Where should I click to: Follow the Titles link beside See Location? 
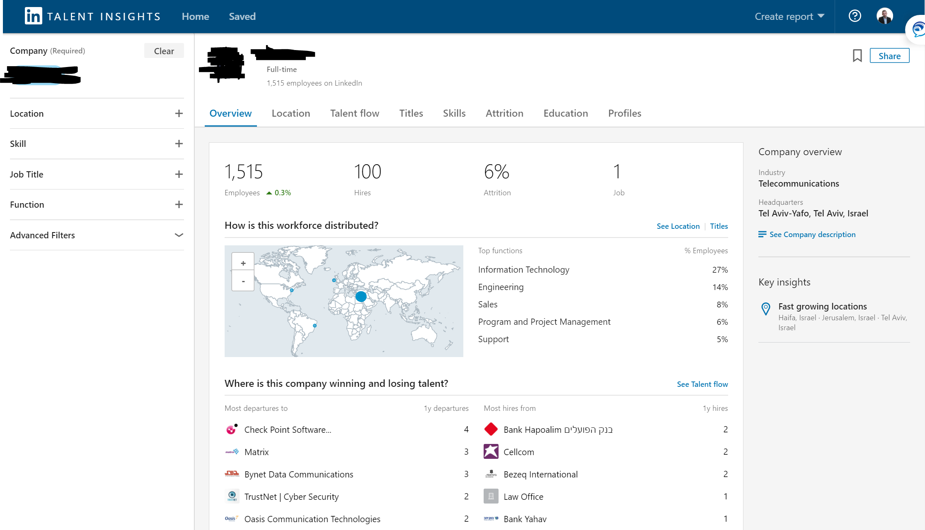pyautogui.click(x=719, y=226)
